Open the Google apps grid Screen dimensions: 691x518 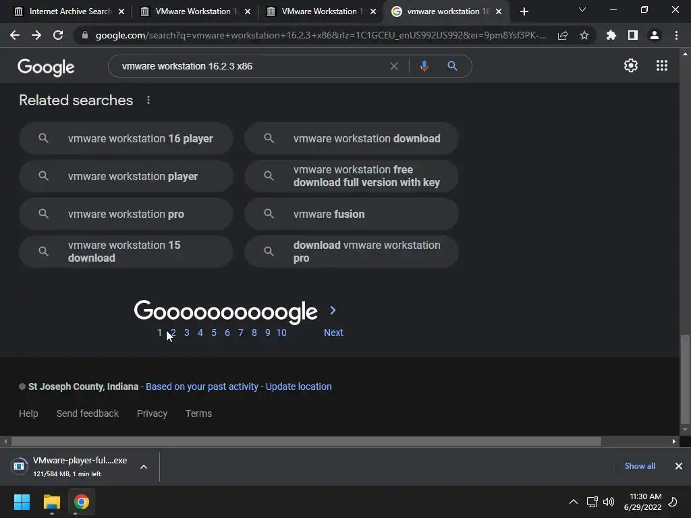662,65
